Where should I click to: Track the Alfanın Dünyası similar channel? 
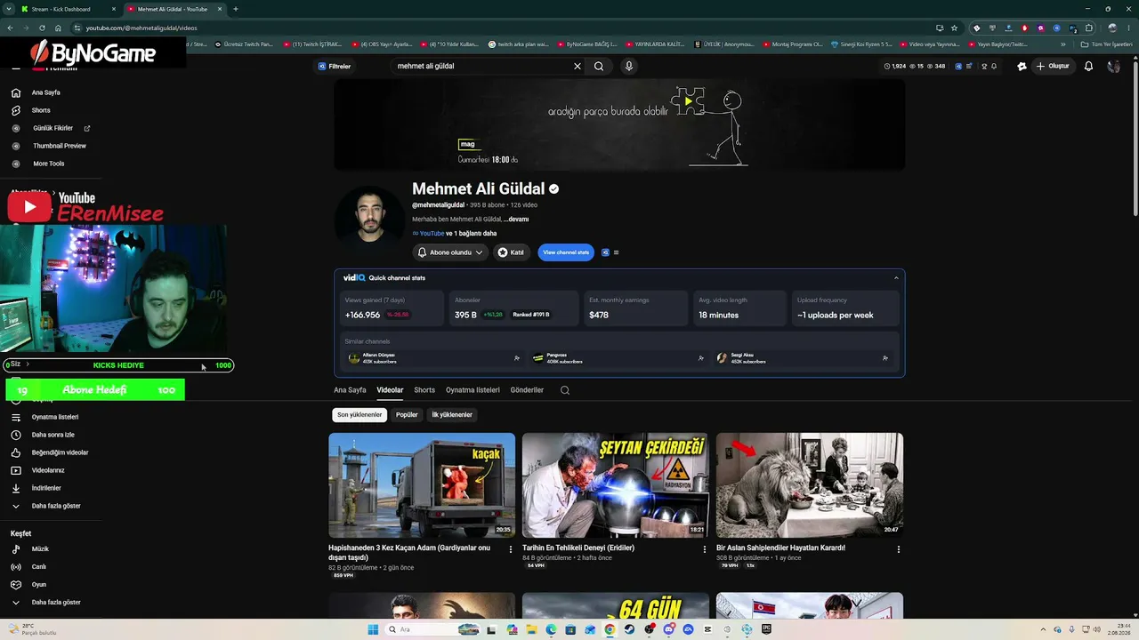(x=517, y=358)
